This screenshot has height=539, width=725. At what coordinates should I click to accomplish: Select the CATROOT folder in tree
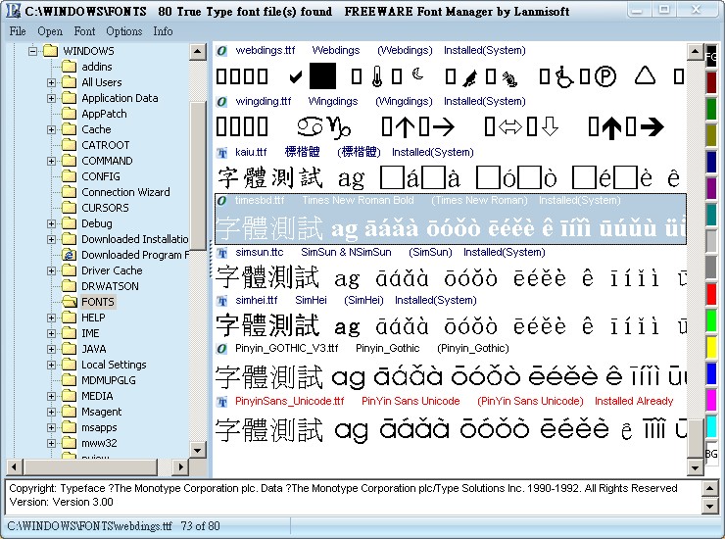tap(106, 145)
